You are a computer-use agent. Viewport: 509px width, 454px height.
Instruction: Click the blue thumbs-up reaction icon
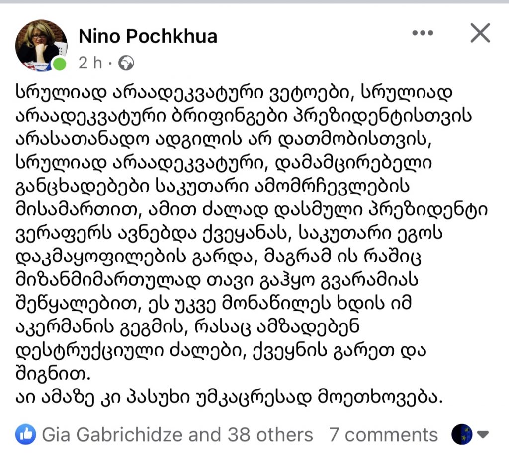[x=25, y=435]
